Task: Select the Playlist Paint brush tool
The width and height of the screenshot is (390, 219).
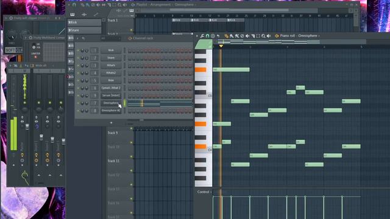Action: click(88, 5)
